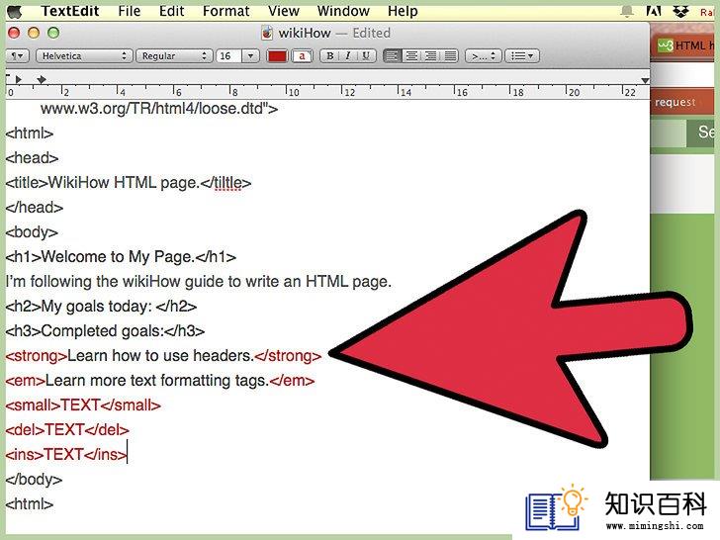Click the request link in browser window
720x540 pixels.
[675, 102]
